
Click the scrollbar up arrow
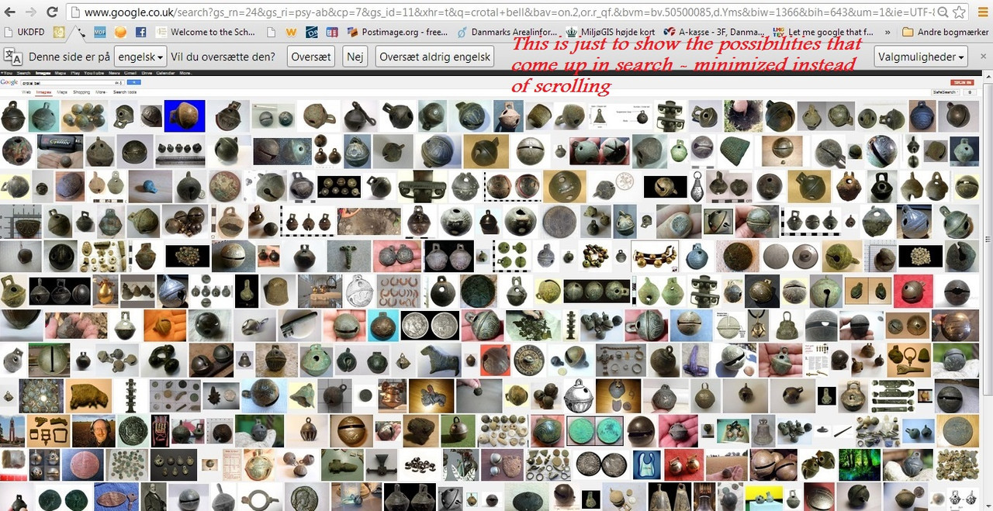coord(987,77)
